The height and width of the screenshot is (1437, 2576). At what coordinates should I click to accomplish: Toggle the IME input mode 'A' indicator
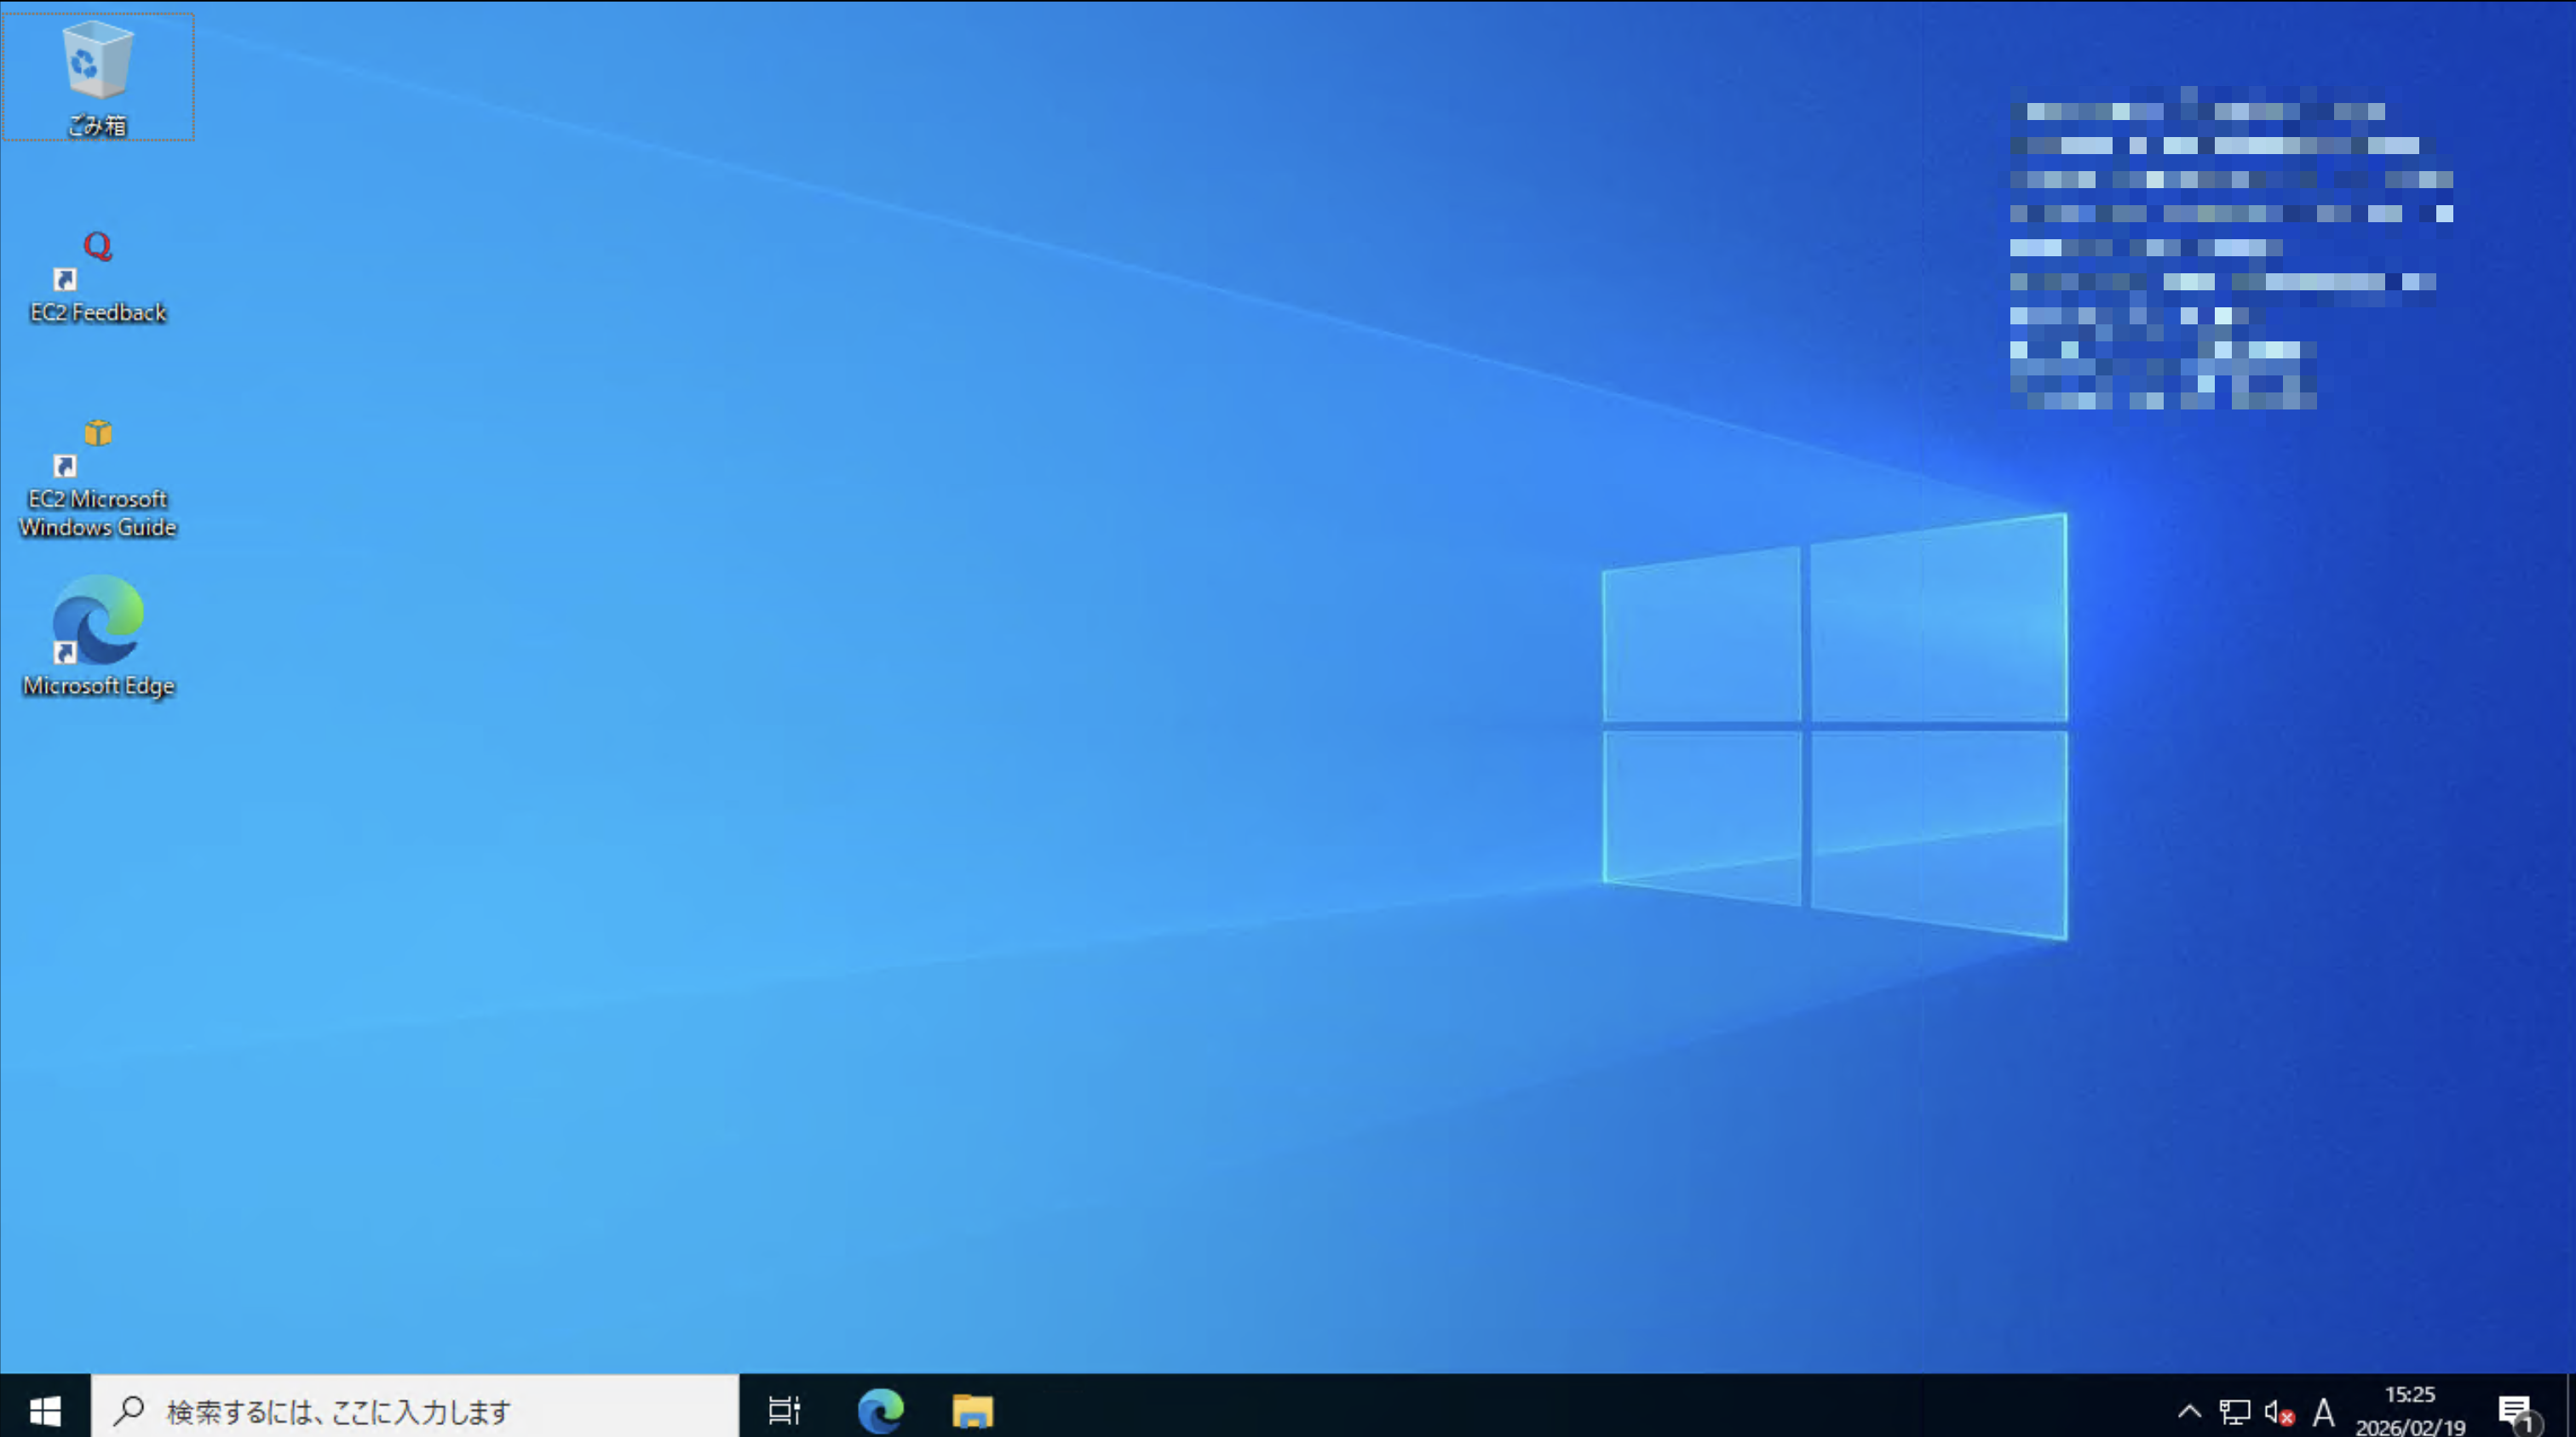(2324, 1411)
